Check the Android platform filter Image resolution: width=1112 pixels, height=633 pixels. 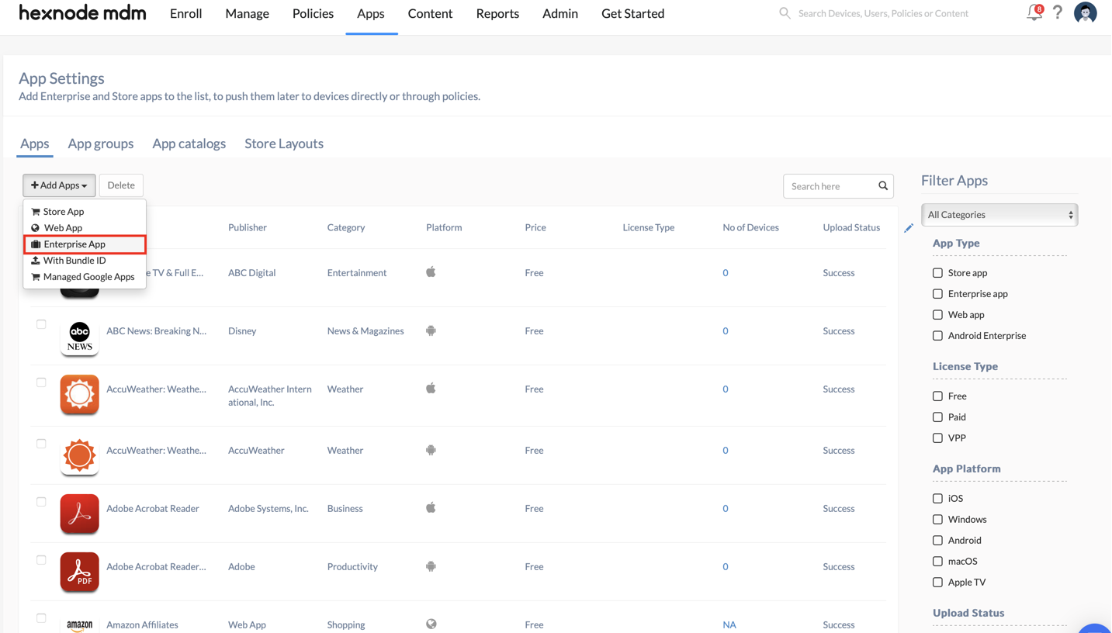pyautogui.click(x=937, y=541)
